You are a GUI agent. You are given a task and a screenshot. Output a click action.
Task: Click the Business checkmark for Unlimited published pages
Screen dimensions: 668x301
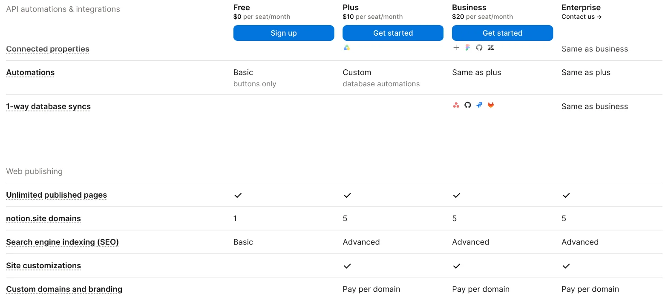tap(457, 195)
